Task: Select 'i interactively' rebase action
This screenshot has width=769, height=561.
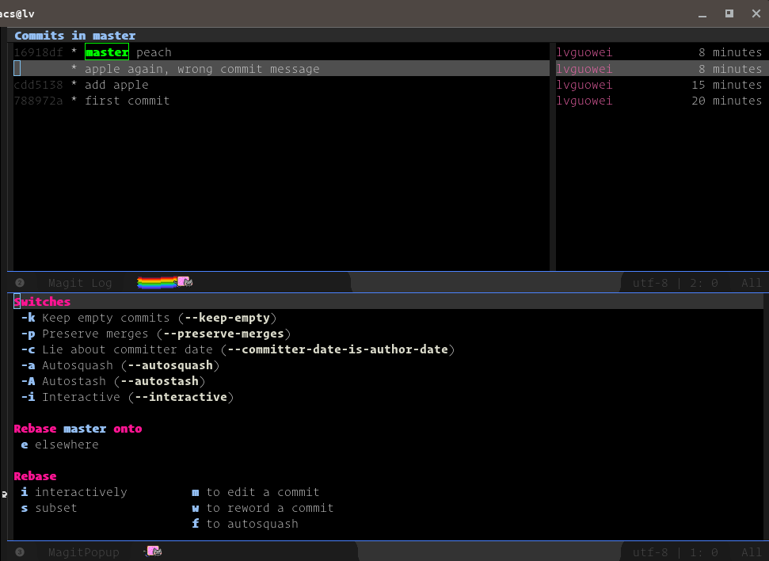Action: tap(74, 492)
